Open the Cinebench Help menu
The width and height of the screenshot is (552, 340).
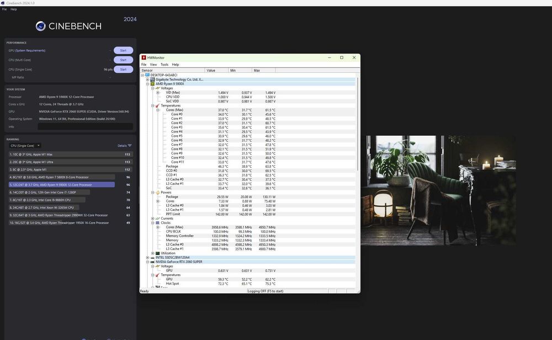click(x=13, y=9)
